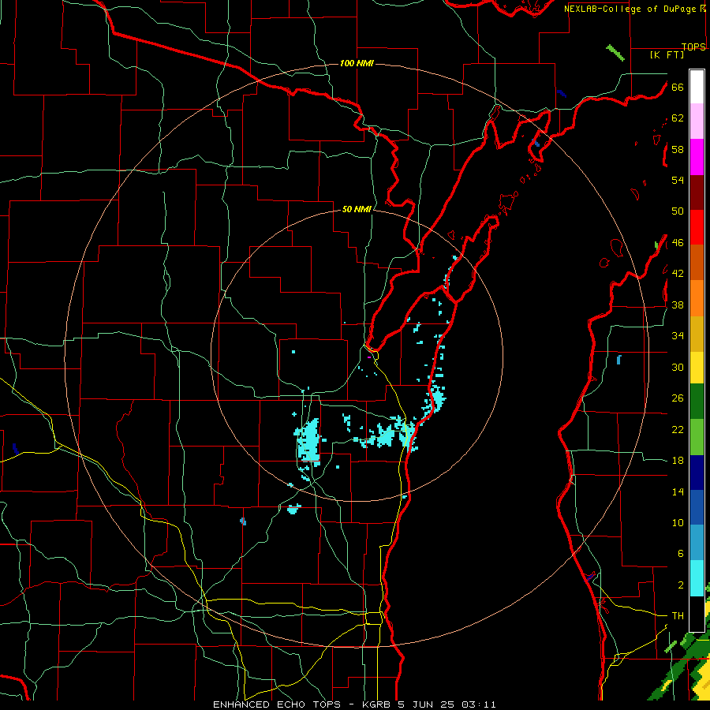The height and width of the screenshot is (710, 710).
Task: Click the 22 value on the legend
Action: 678,429
